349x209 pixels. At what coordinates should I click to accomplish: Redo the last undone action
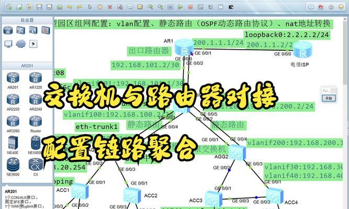point(80,7)
